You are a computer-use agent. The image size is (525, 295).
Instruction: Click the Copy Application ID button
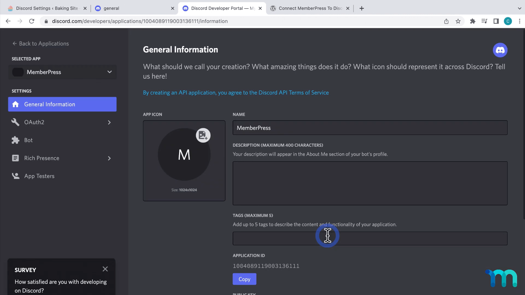(x=244, y=279)
